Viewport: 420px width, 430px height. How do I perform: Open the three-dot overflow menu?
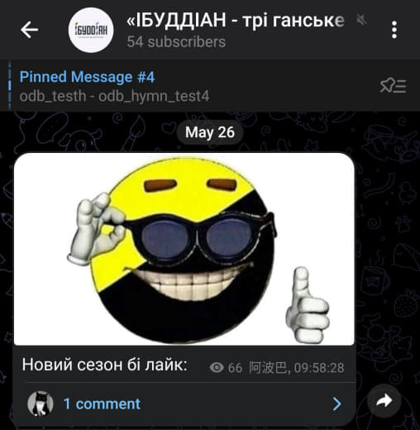394,30
